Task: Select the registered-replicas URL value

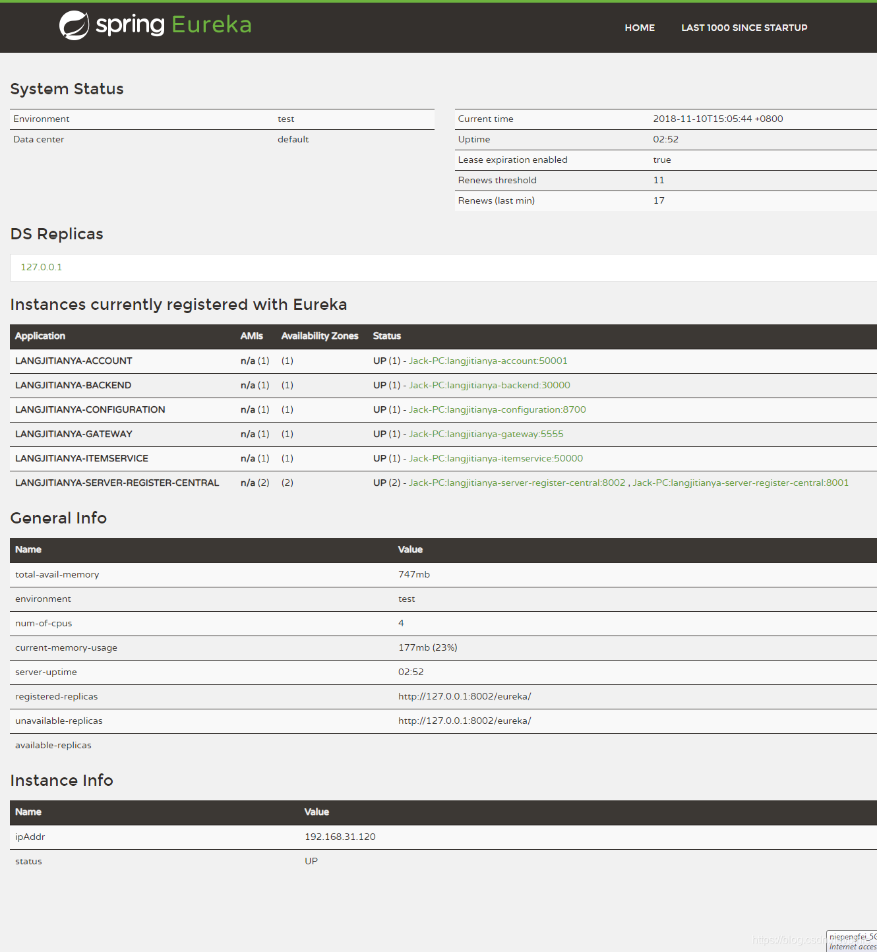Action: click(x=465, y=696)
